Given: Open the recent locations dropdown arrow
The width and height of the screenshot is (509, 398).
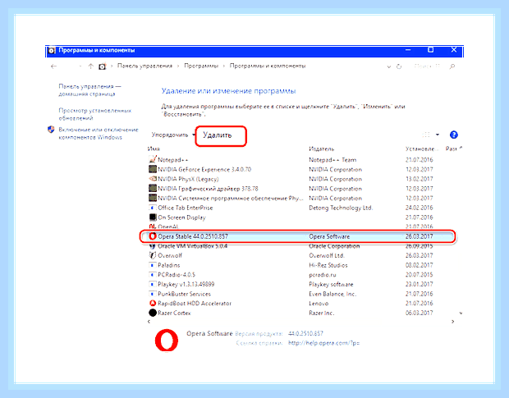Looking at the screenshot, I should pyautogui.click(x=80, y=66).
